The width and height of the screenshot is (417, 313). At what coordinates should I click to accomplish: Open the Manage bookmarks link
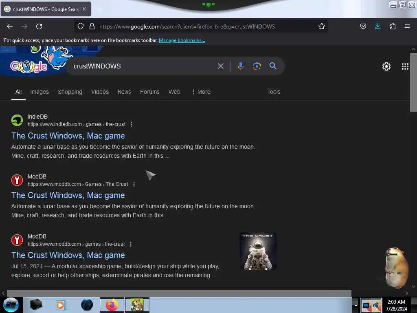coord(182,40)
